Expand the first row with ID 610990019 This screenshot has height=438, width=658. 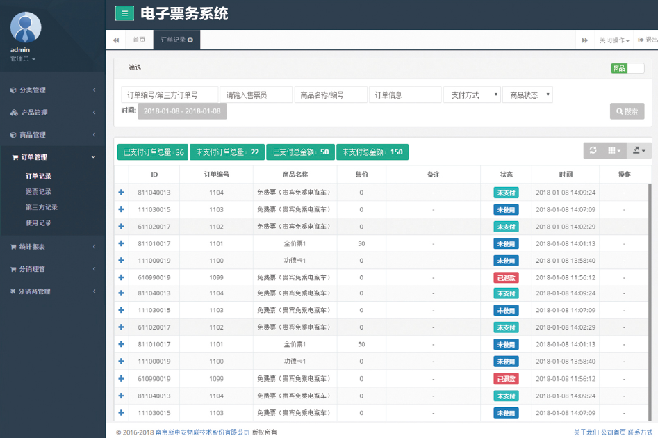pos(122,277)
